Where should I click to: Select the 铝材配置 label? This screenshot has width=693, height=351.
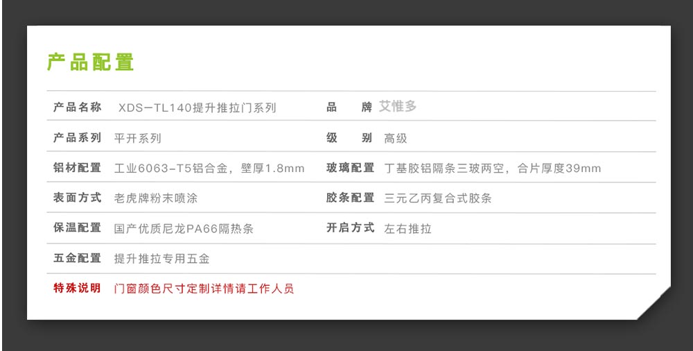click(x=77, y=168)
